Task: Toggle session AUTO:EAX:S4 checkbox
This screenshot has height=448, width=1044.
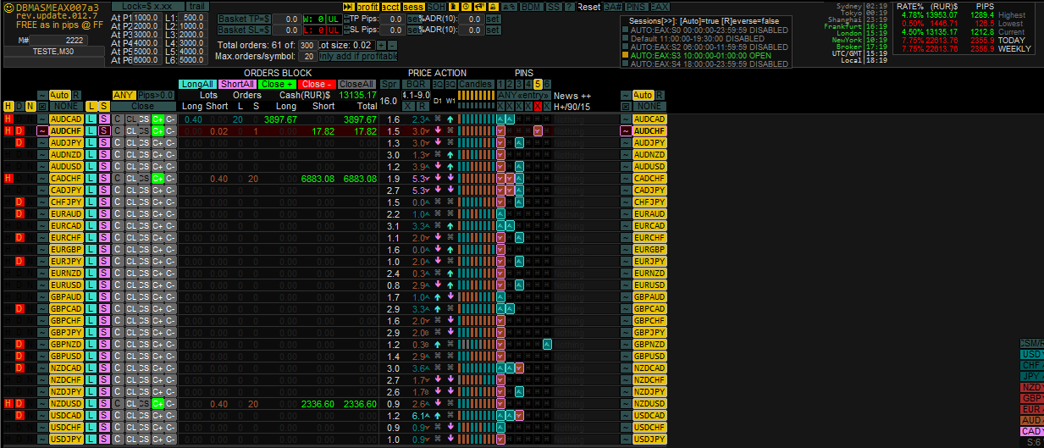Action: pos(626,64)
